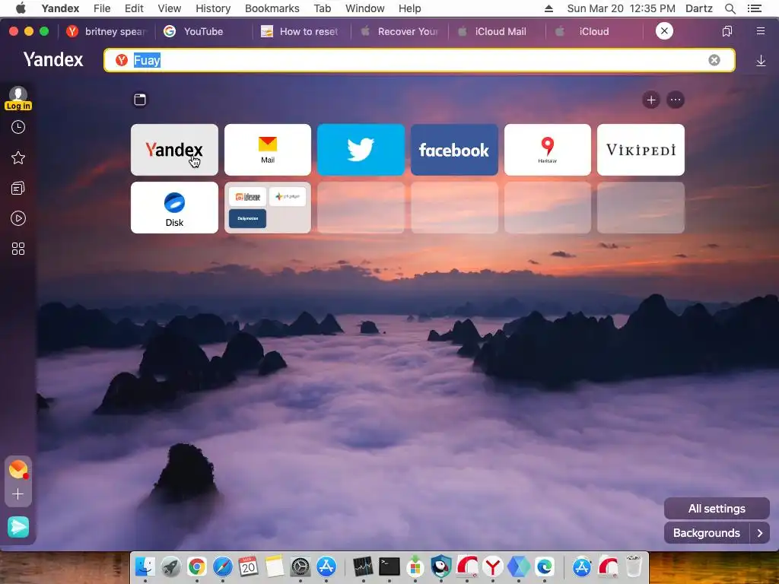Click the Tableau window icon above the tiles
779x584 pixels.
pyautogui.click(x=140, y=100)
